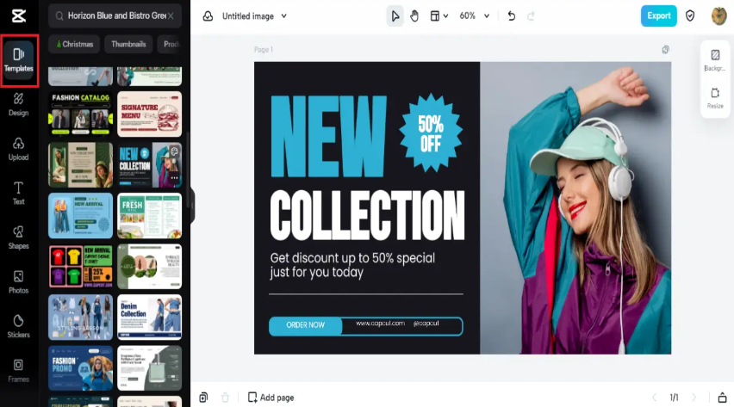Image resolution: width=734 pixels, height=407 pixels.
Task: Click the Untitled image title
Action: pyautogui.click(x=248, y=15)
